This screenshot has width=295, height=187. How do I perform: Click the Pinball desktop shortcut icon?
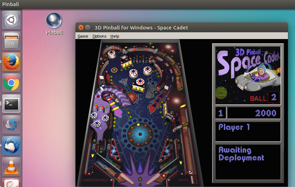(x=54, y=21)
